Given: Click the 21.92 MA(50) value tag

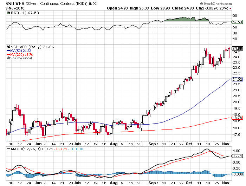Looking at the screenshot, I should pos(237,79).
